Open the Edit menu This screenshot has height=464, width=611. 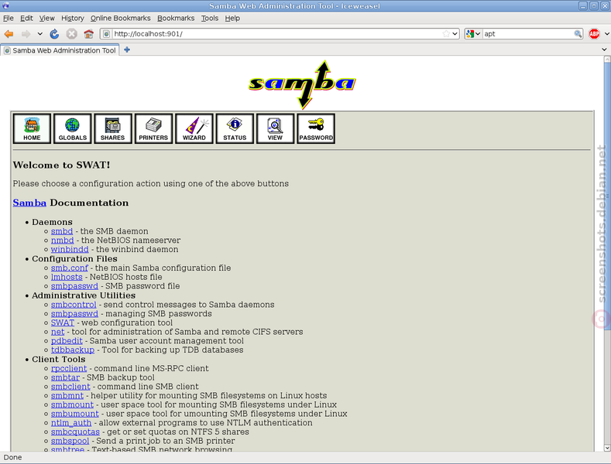26,19
